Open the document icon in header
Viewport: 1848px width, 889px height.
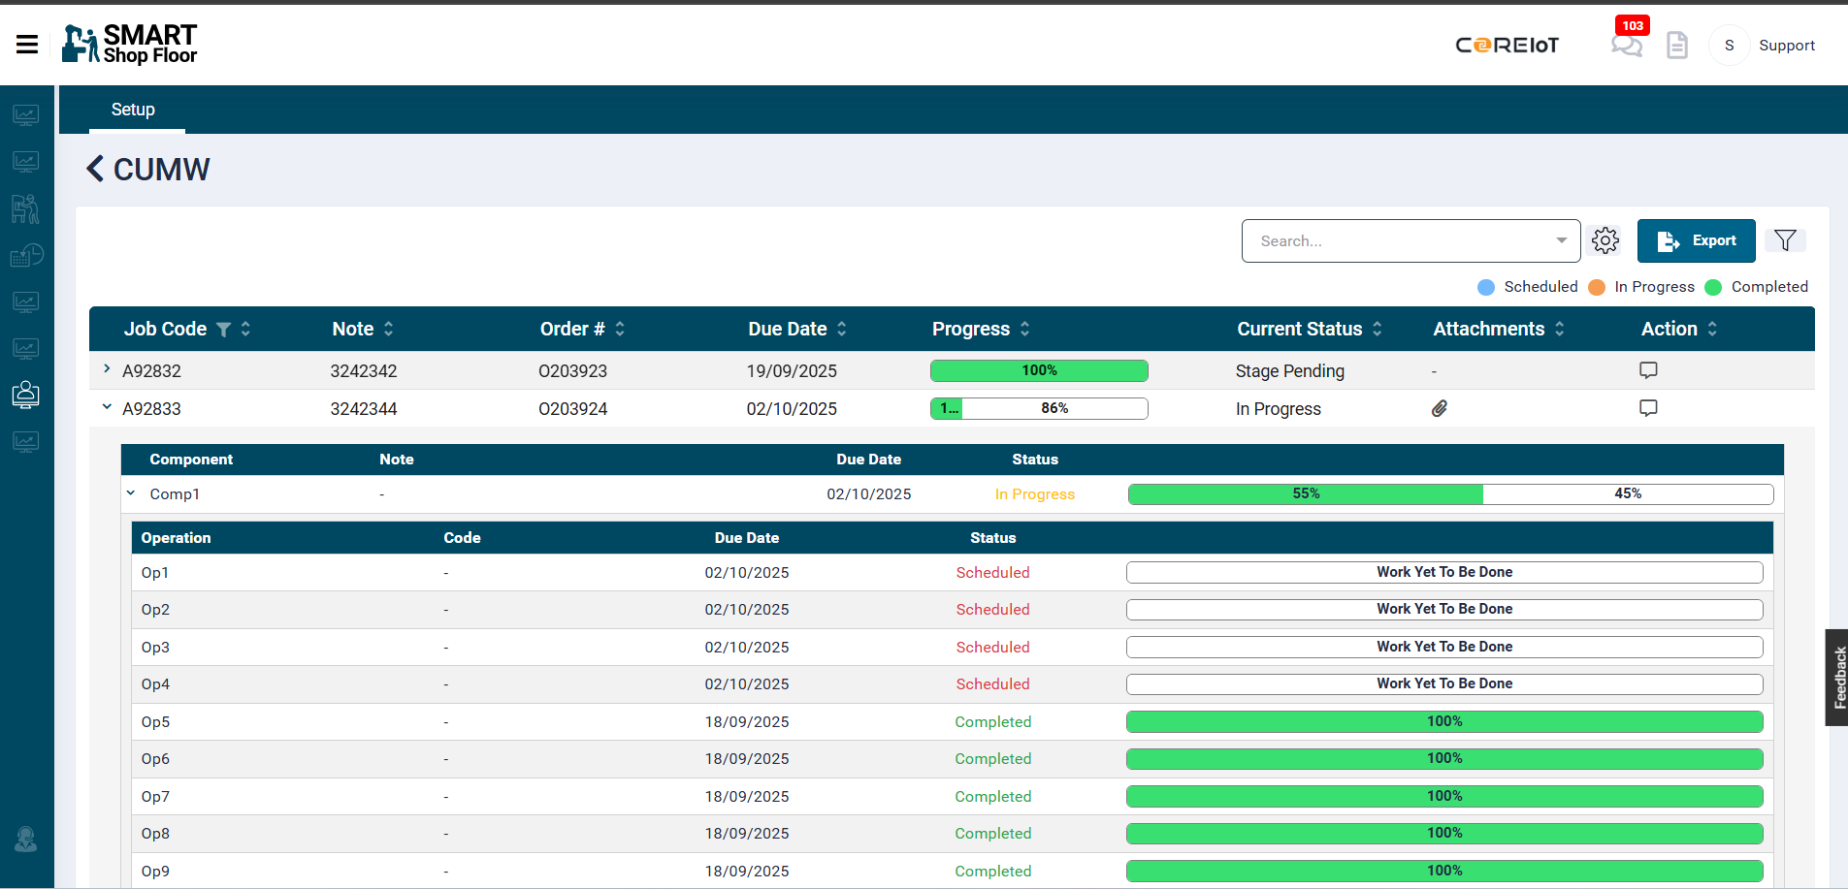[x=1676, y=45]
